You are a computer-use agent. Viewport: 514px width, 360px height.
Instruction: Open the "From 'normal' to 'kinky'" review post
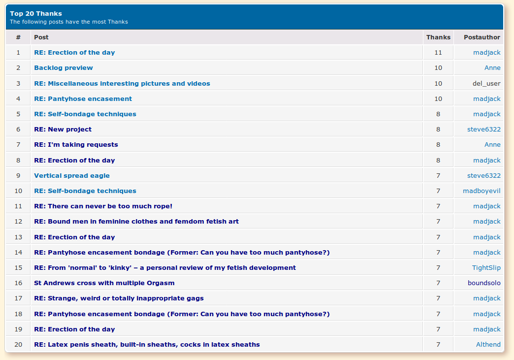pyautogui.click(x=164, y=268)
